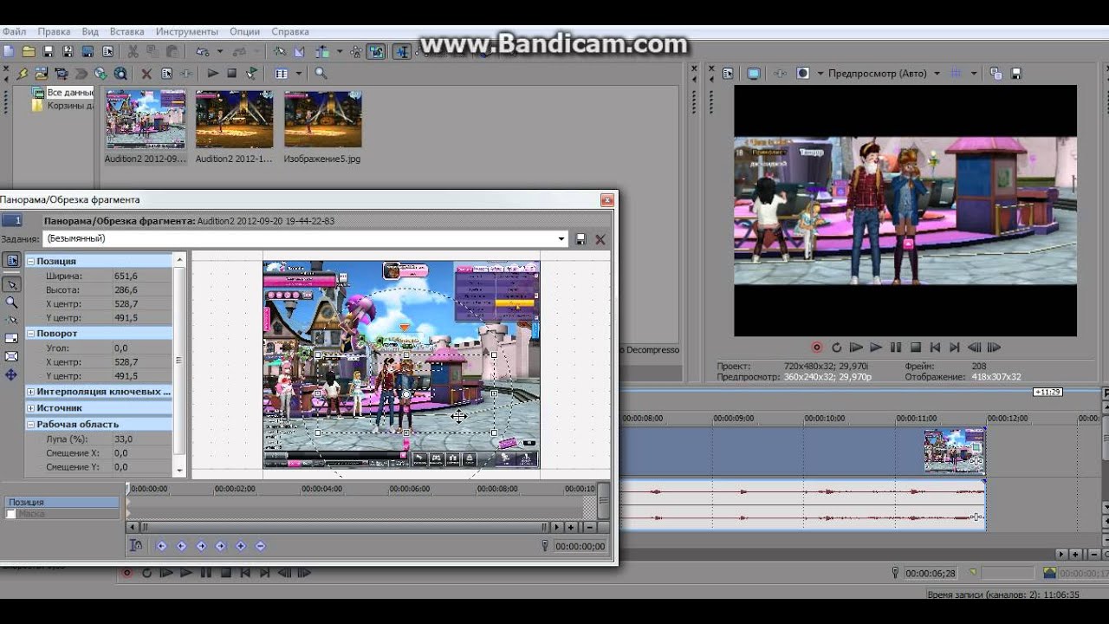Select the Позиция keyframe row
This screenshot has width=1109, height=624.
click(x=62, y=502)
